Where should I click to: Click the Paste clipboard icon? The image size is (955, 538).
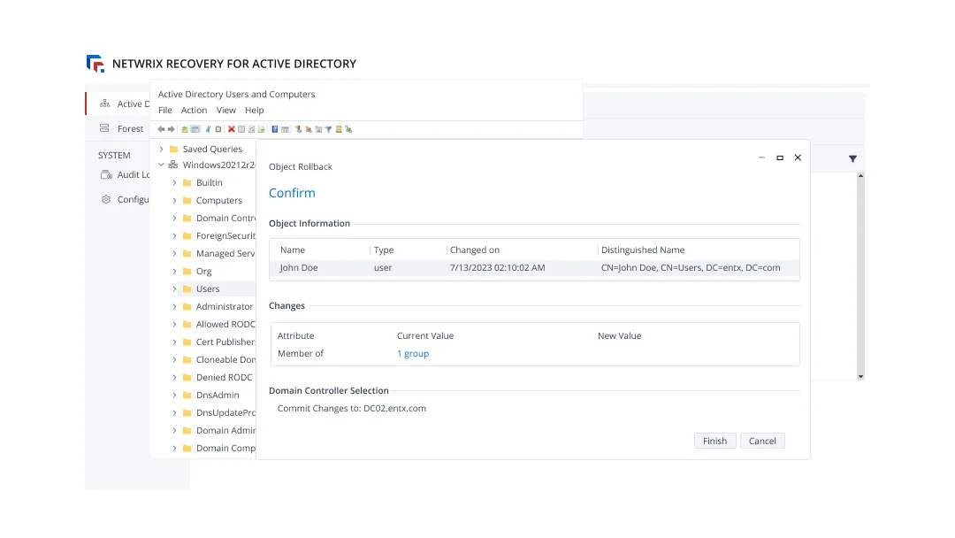tap(218, 129)
